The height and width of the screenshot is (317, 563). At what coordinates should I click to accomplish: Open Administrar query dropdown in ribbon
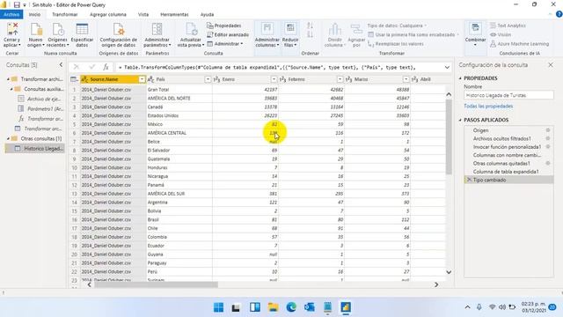coord(225,43)
